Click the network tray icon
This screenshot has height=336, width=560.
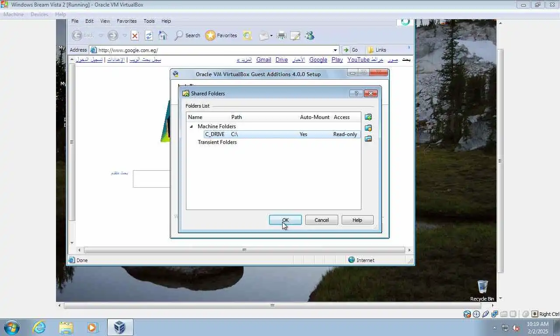(505, 328)
